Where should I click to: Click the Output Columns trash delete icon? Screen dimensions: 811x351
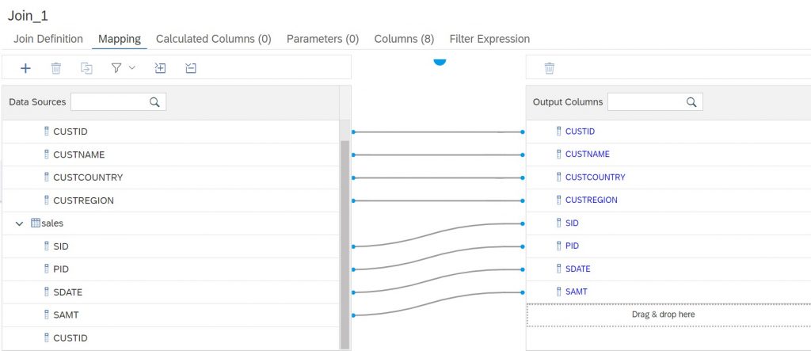click(550, 68)
